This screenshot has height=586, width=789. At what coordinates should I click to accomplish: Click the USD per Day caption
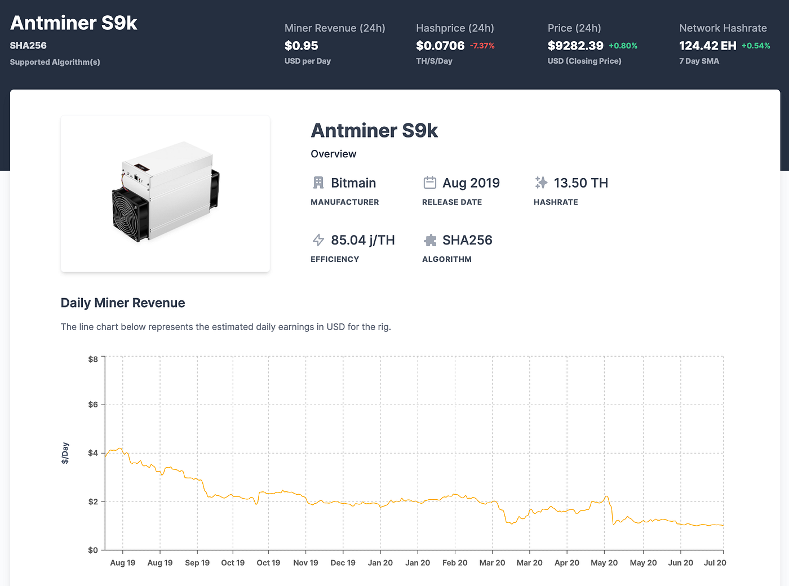[x=308, y=61]
